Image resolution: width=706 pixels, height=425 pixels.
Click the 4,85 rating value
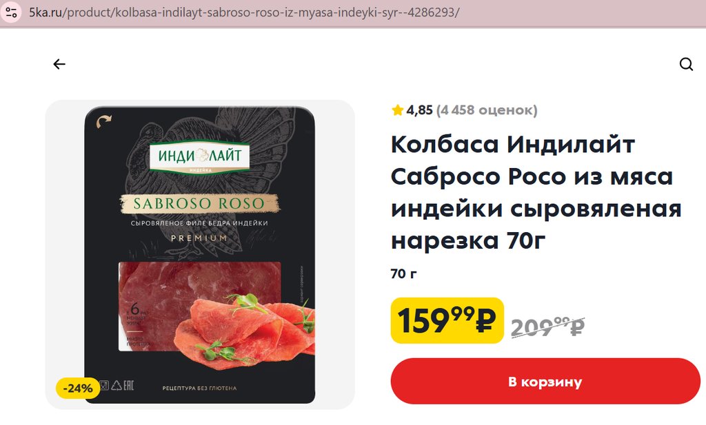pyautogui.click(x=420, y=110)
